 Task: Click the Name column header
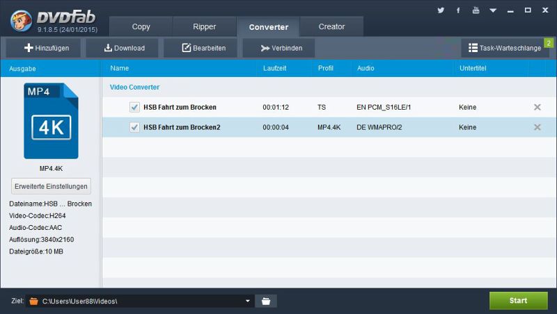click(119, 68)
